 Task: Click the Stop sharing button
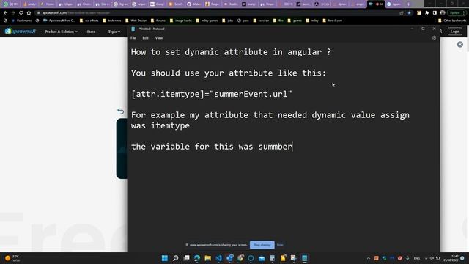262,245
